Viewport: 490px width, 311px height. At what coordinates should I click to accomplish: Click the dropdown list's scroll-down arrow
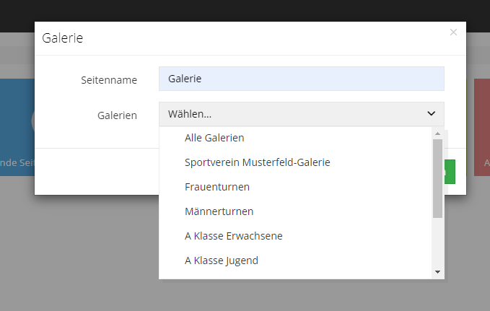[437, 272]
